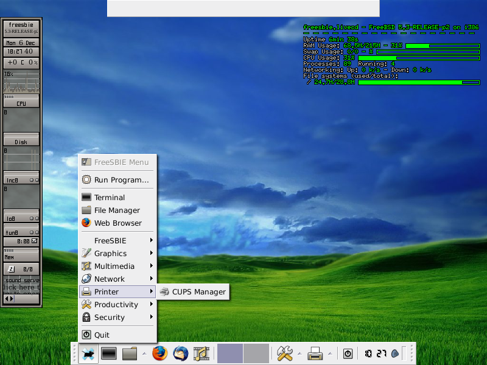This screenshot has width=487, height=365.
Task: Select Terminal in the FreeSBIE menu
Action: click(x=117, y=197)
